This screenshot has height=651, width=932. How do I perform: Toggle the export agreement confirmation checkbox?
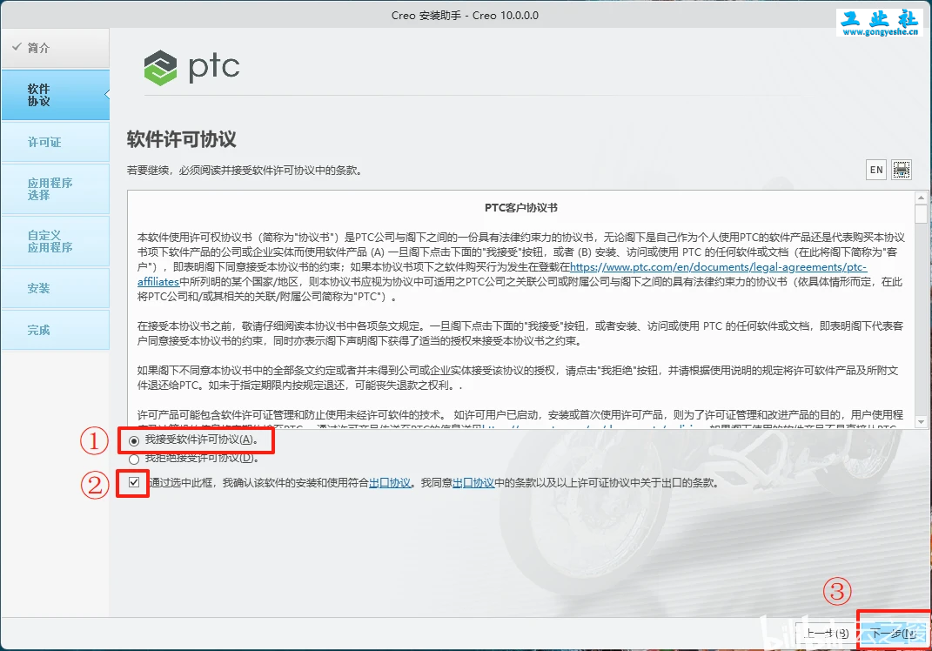pyautogui.click(x=134, y=482)
